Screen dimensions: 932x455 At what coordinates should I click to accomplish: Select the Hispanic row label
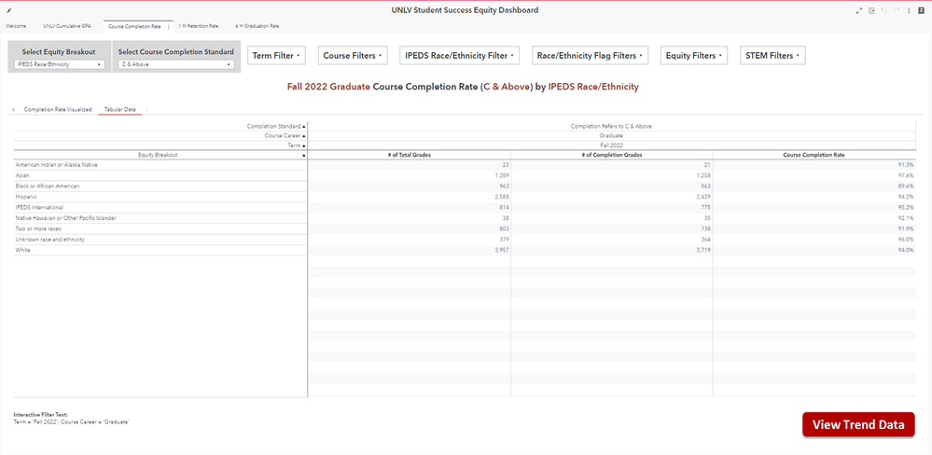coord(25,197)
